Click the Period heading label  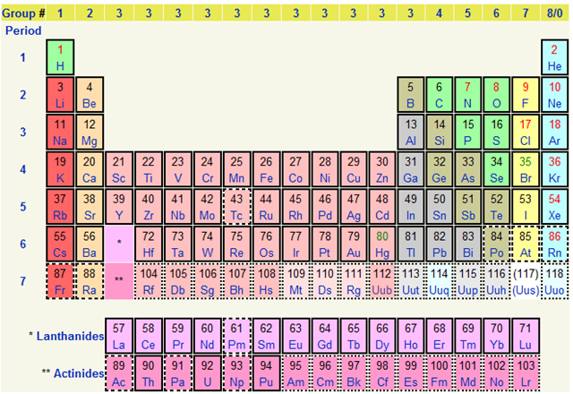23,30
